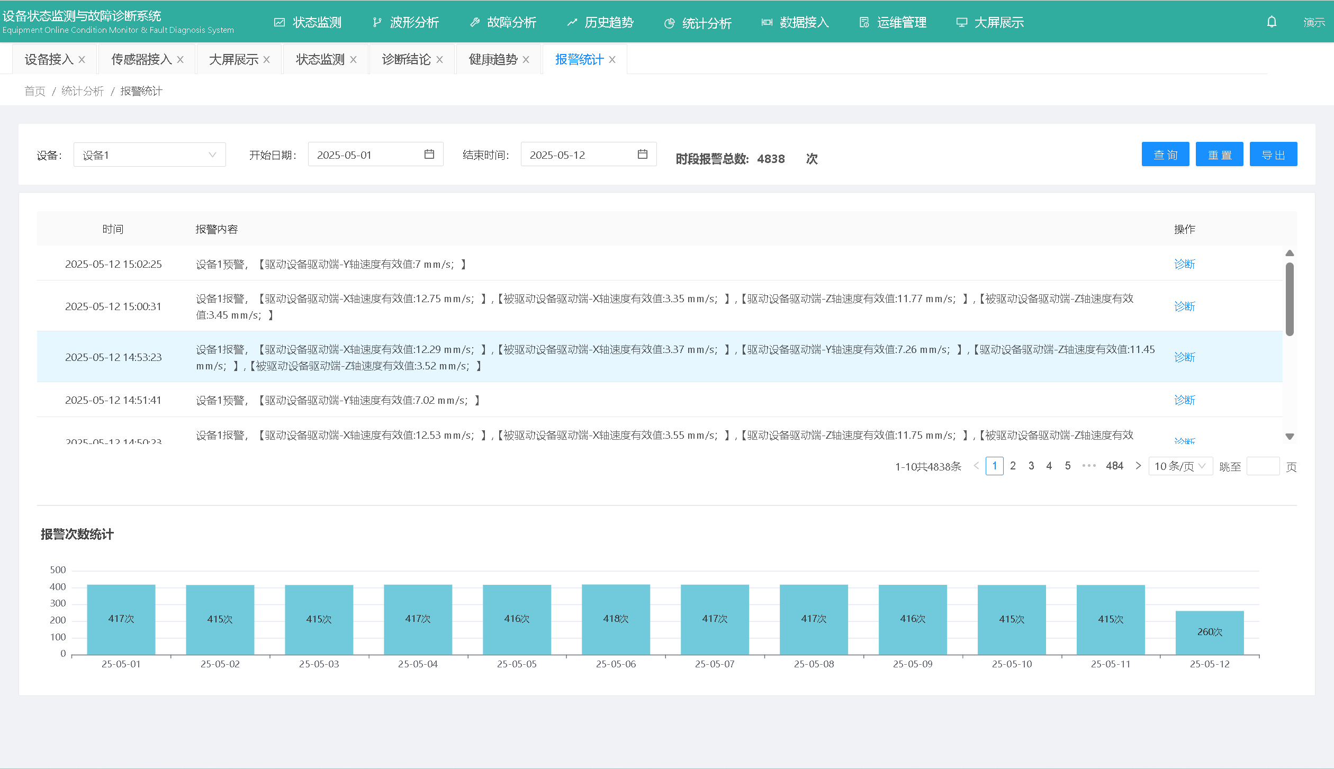Viewport: 1334px width, 769px height.
Task: Open the 运维管理 operations management icon
Action: pyautogui.click(x=864, y=22)
